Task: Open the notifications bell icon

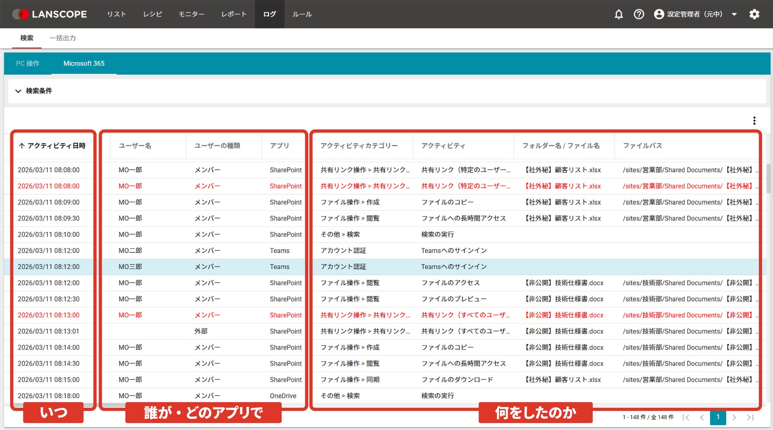Action: click(618, 14)
